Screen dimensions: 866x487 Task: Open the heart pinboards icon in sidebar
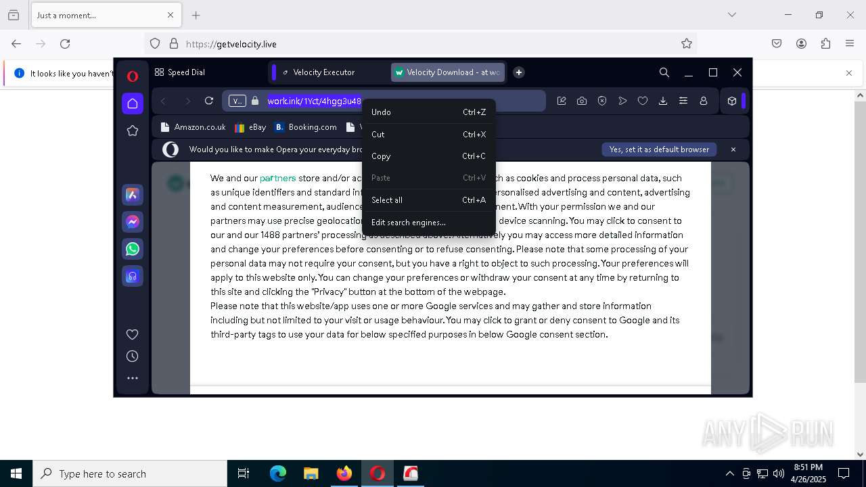pos(133,334)
